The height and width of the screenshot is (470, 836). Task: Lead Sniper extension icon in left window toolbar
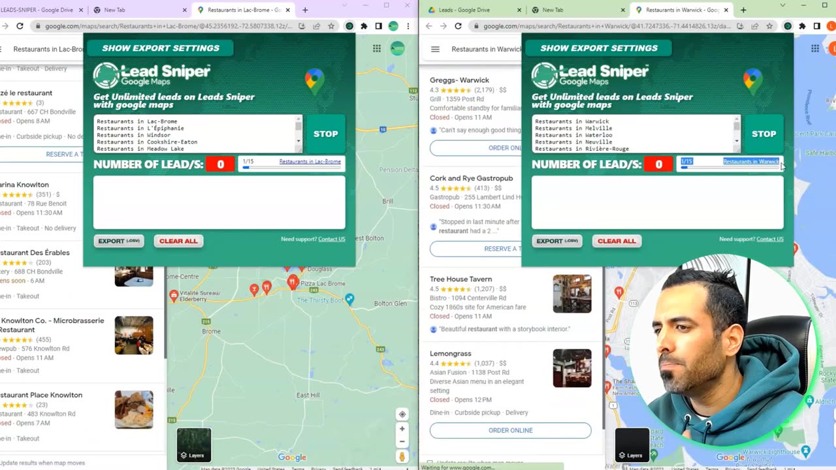349,26
